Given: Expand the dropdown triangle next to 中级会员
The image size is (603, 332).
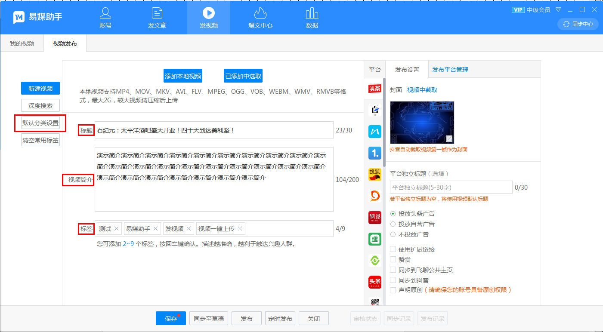Looking at the screenshot, I should tap(558, 9).
